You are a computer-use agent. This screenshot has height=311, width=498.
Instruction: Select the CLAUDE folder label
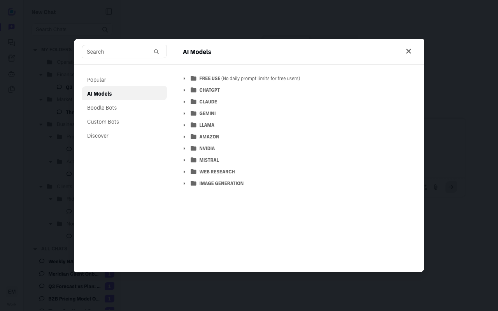point(208,102)
